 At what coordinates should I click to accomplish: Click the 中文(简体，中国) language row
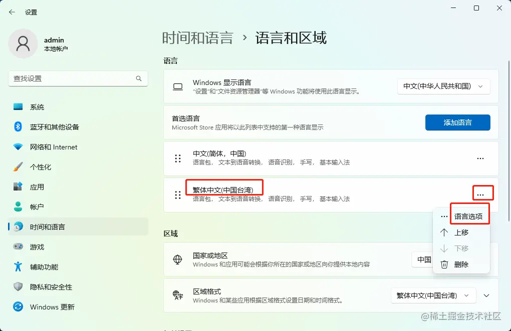331,158
